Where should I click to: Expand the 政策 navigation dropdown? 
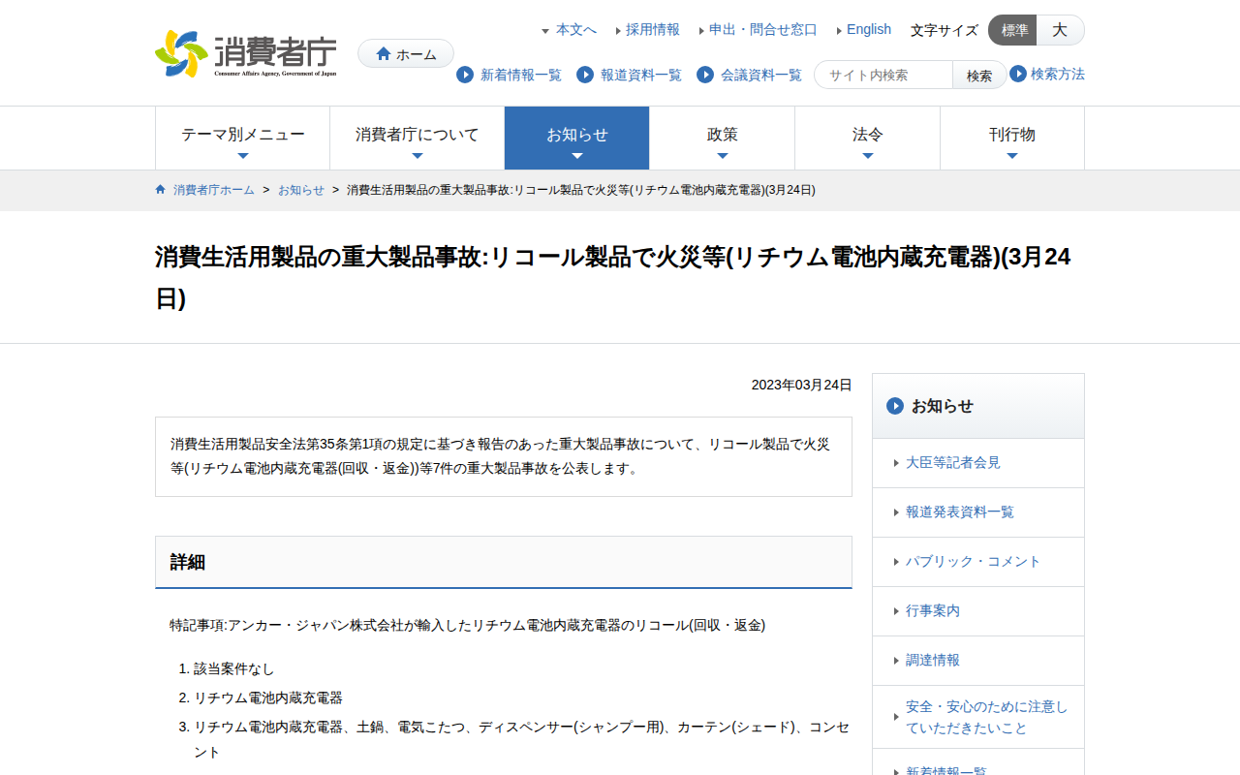point(722,136)
